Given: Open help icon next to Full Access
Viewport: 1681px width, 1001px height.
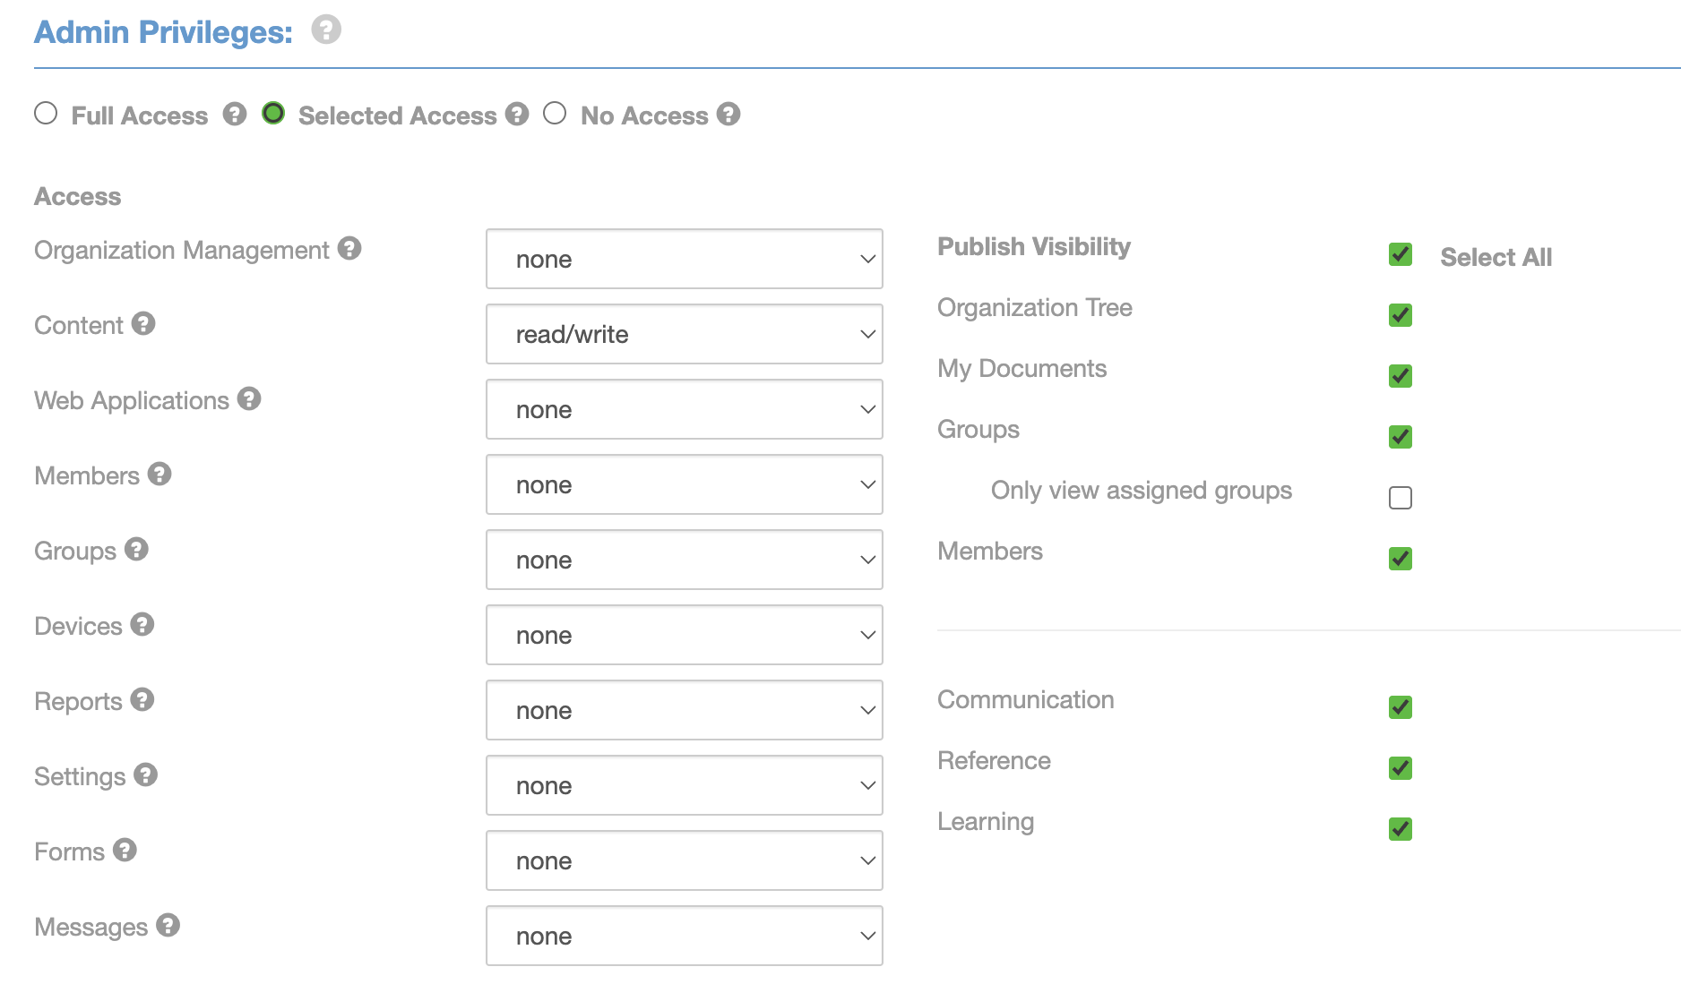Looking at the screenshot, I should coord(235,114).
